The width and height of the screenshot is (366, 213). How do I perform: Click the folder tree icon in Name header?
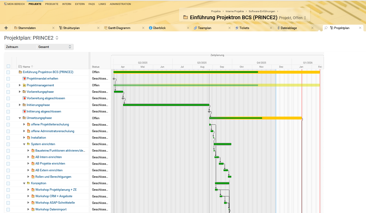click(x=20, y=67)
